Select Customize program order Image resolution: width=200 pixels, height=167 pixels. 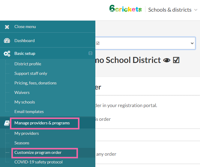38,152
